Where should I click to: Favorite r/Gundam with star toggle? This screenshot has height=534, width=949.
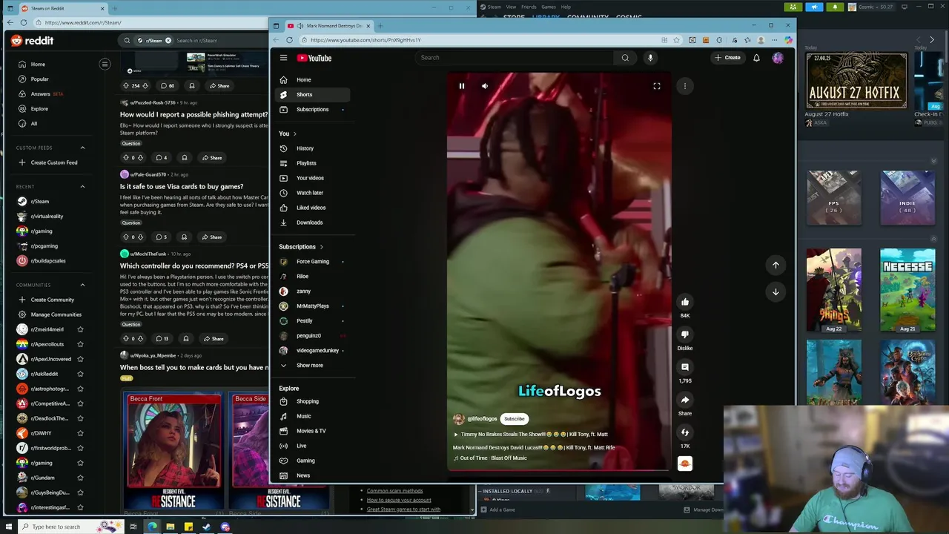coord(80,478)
